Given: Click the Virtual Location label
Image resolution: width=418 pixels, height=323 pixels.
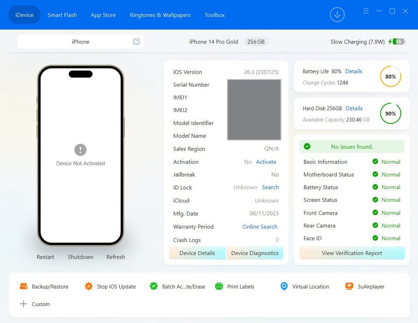Looking at the screenshot, I should [310, 286].
